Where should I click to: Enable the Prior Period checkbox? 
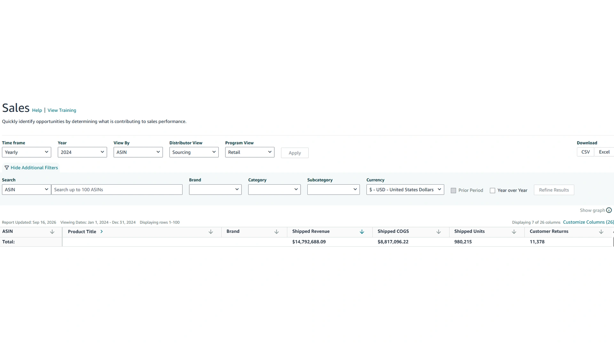point(453,190)
